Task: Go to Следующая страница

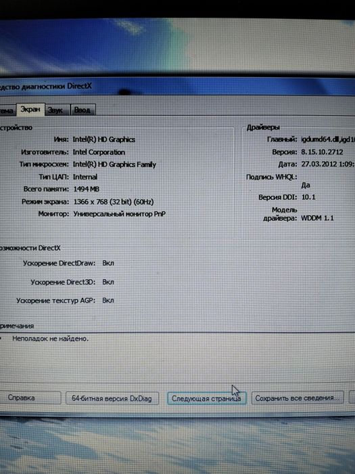Action: point(206,398)
